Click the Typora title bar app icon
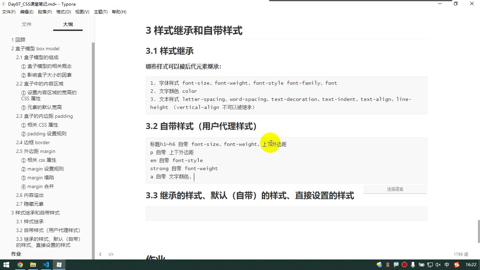 pyautogui.click(x=4, y=4)
